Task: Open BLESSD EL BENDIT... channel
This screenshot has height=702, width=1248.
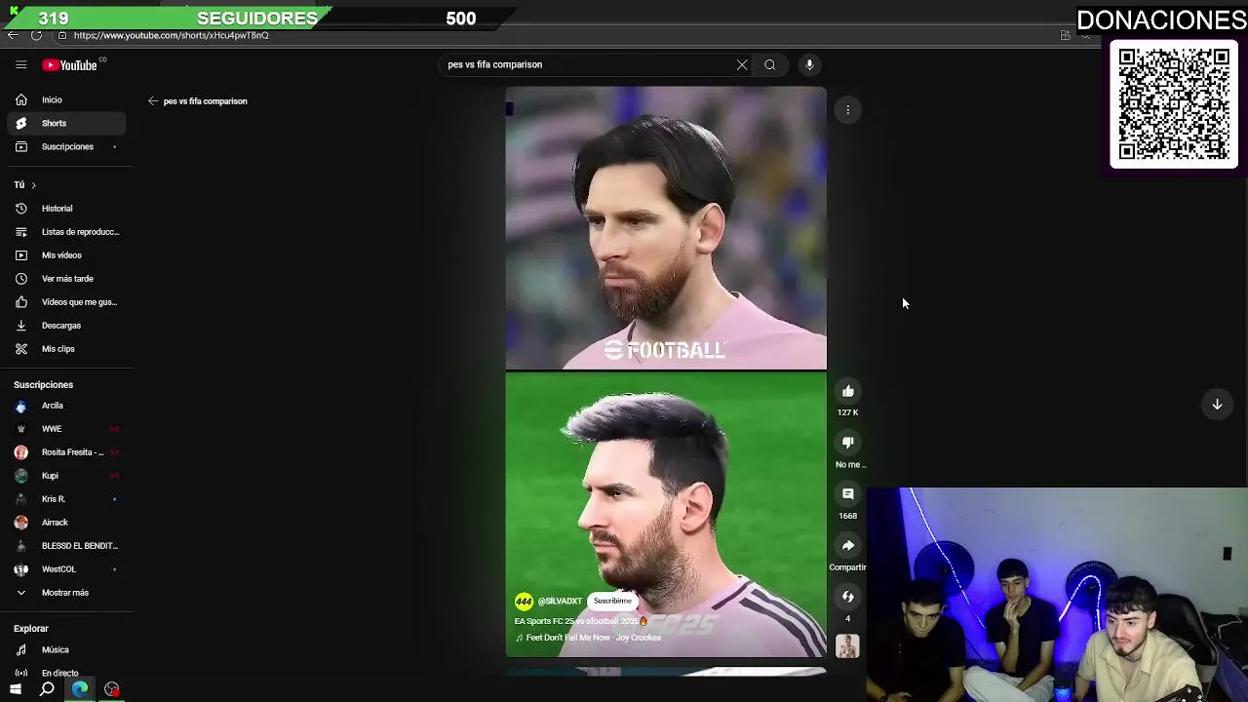Action: pos(66,546)
